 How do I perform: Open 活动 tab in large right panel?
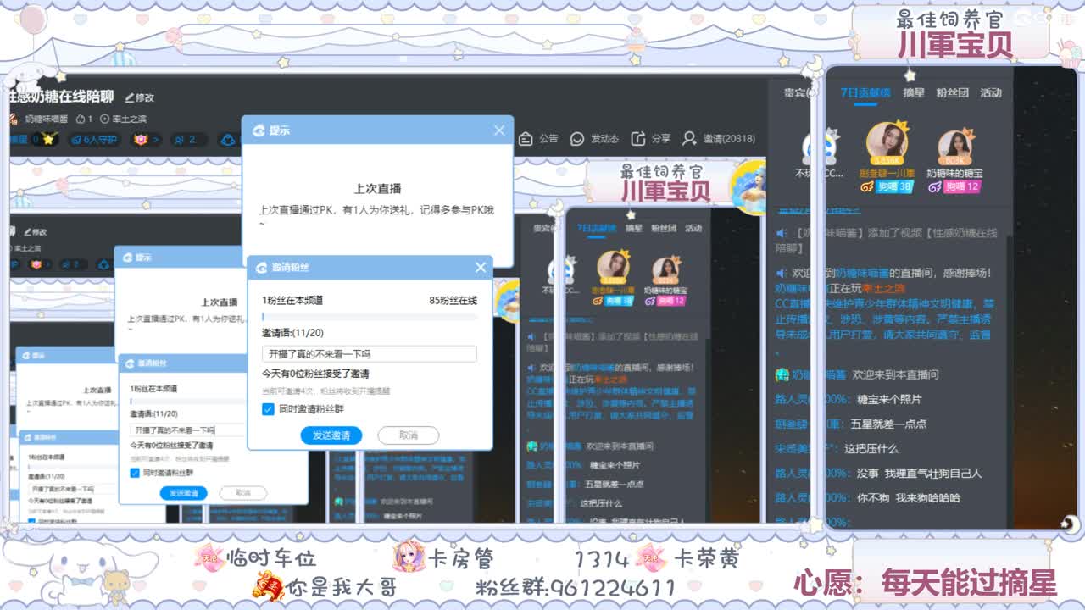click(991, 93)
